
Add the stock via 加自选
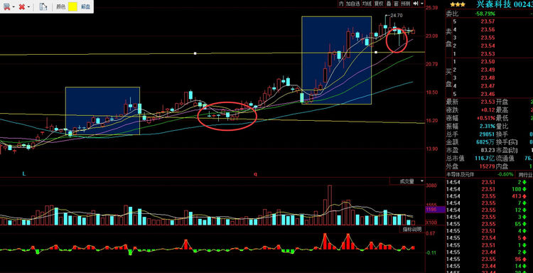click(352, 4)
